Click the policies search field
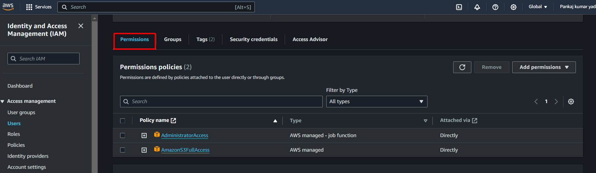Image resolution: width=596 pixels, height=173 pixels. [224, 102]
